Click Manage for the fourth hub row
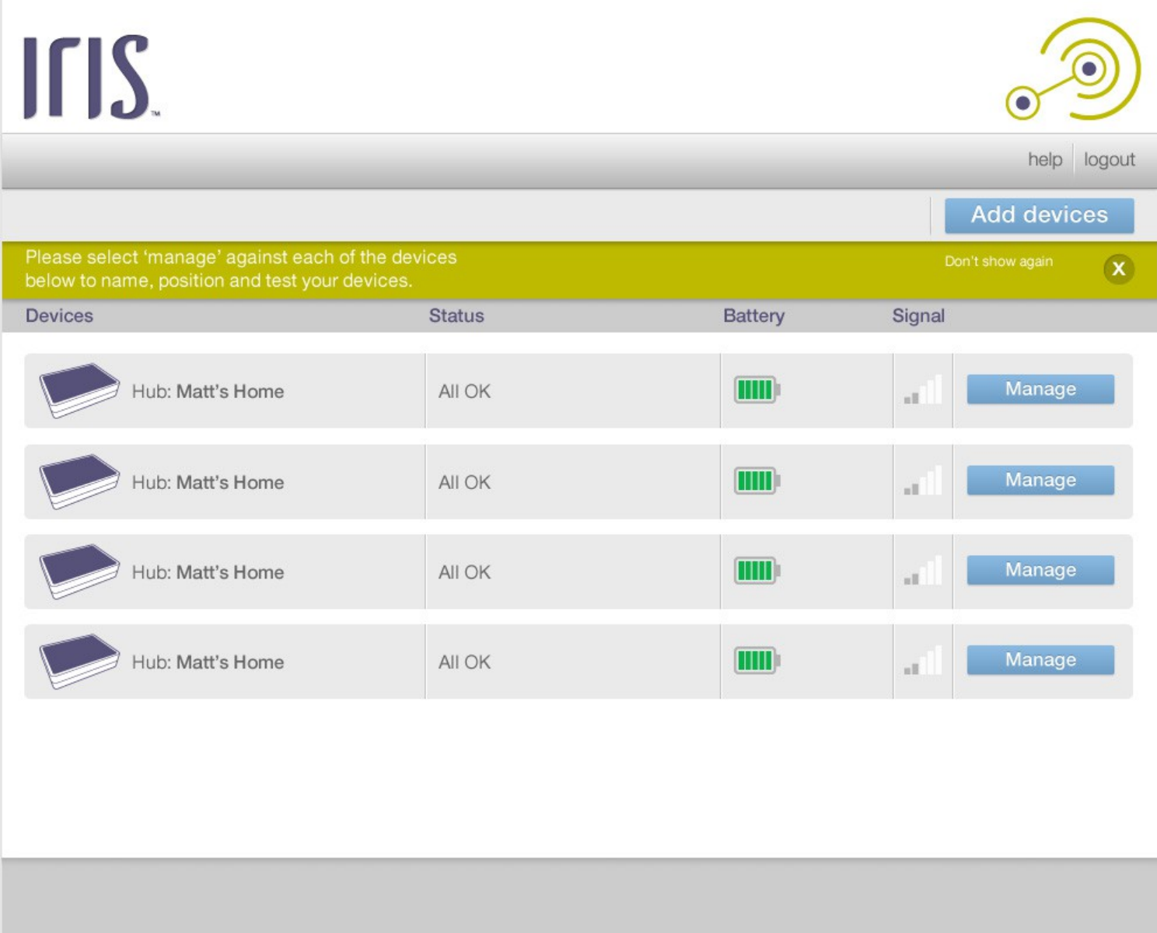 coord(1040,659)
